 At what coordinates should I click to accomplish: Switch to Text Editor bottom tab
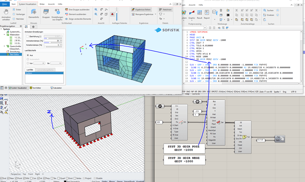[x=35, y=88]
